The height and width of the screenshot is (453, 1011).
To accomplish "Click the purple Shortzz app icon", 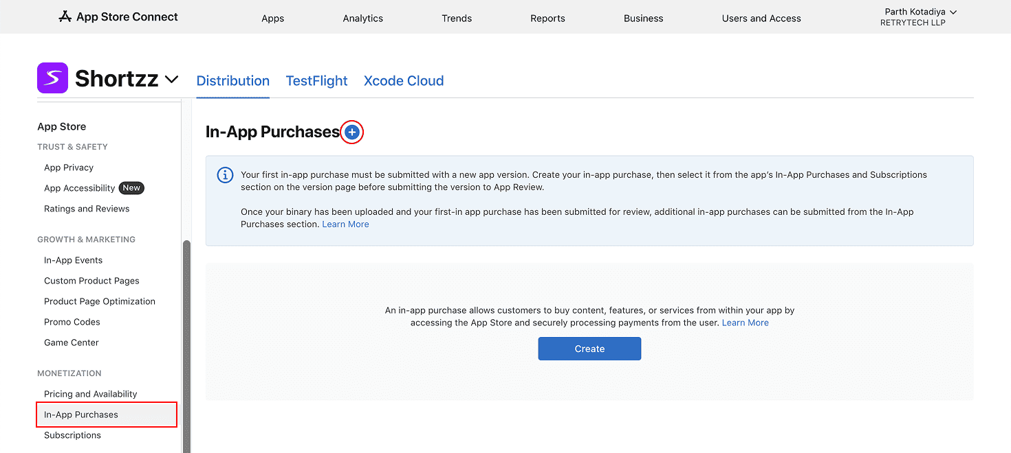I will (x=52, y=78).
